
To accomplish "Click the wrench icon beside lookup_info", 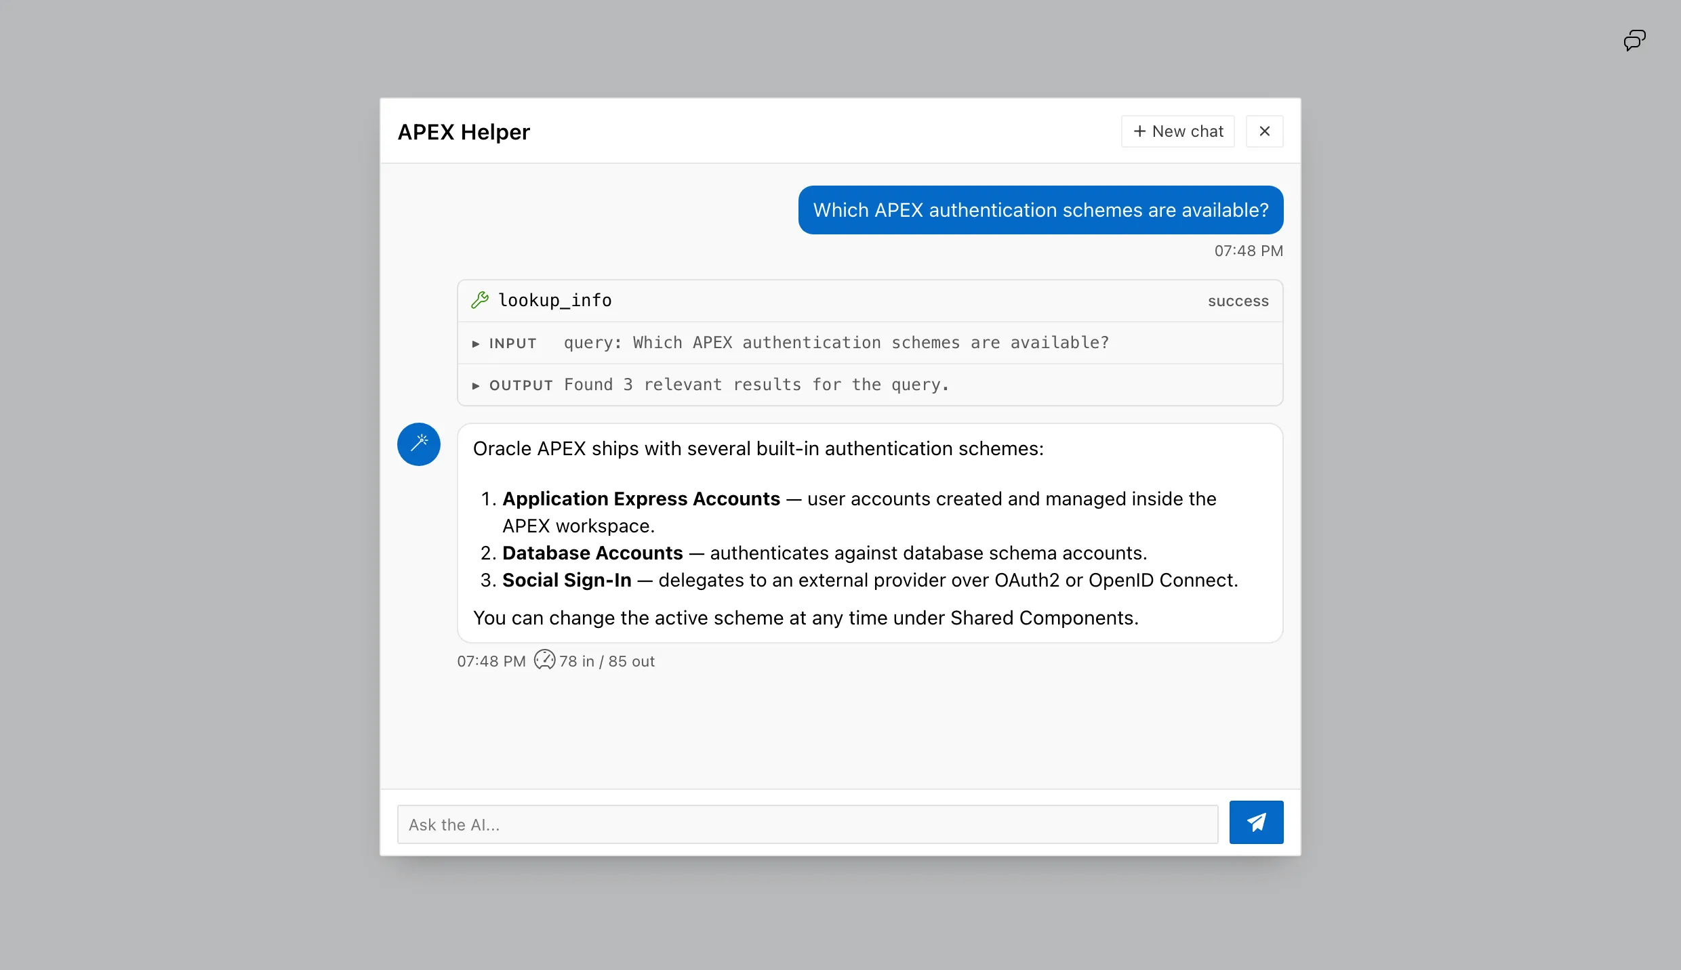I will [480, 300].
